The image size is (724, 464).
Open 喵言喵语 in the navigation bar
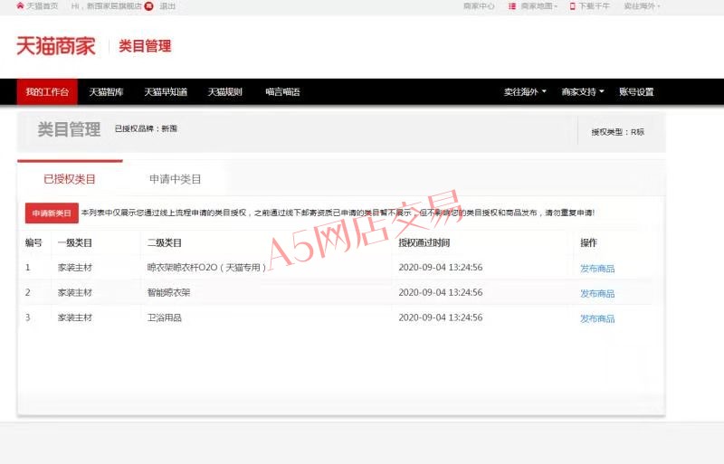pos(282,92)
